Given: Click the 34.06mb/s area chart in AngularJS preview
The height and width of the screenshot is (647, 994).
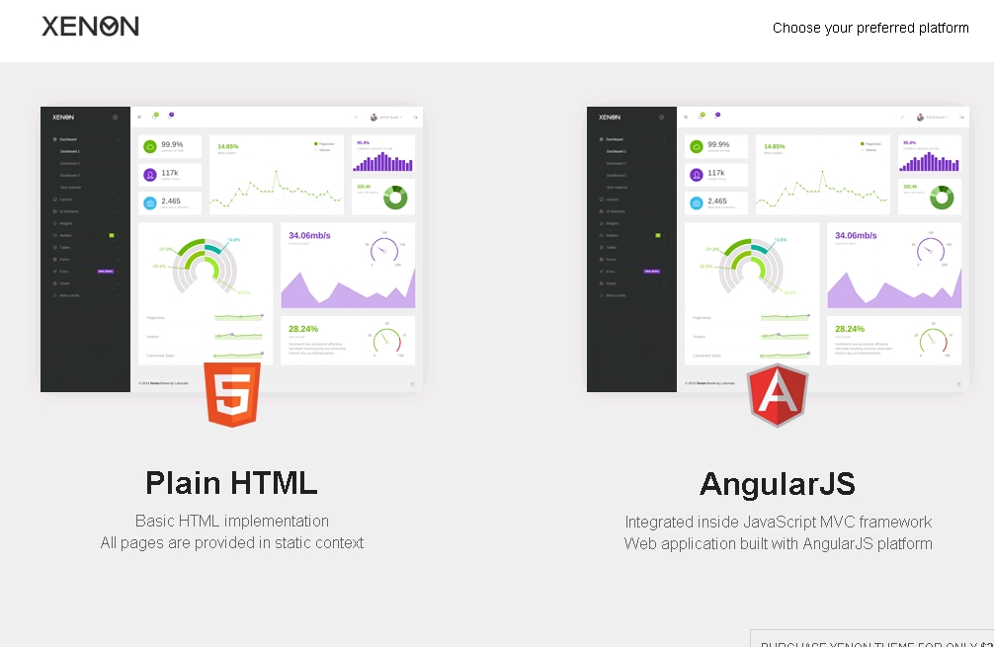Looking at the screenshot, I should pyautogui.click(x=894, y=286).
